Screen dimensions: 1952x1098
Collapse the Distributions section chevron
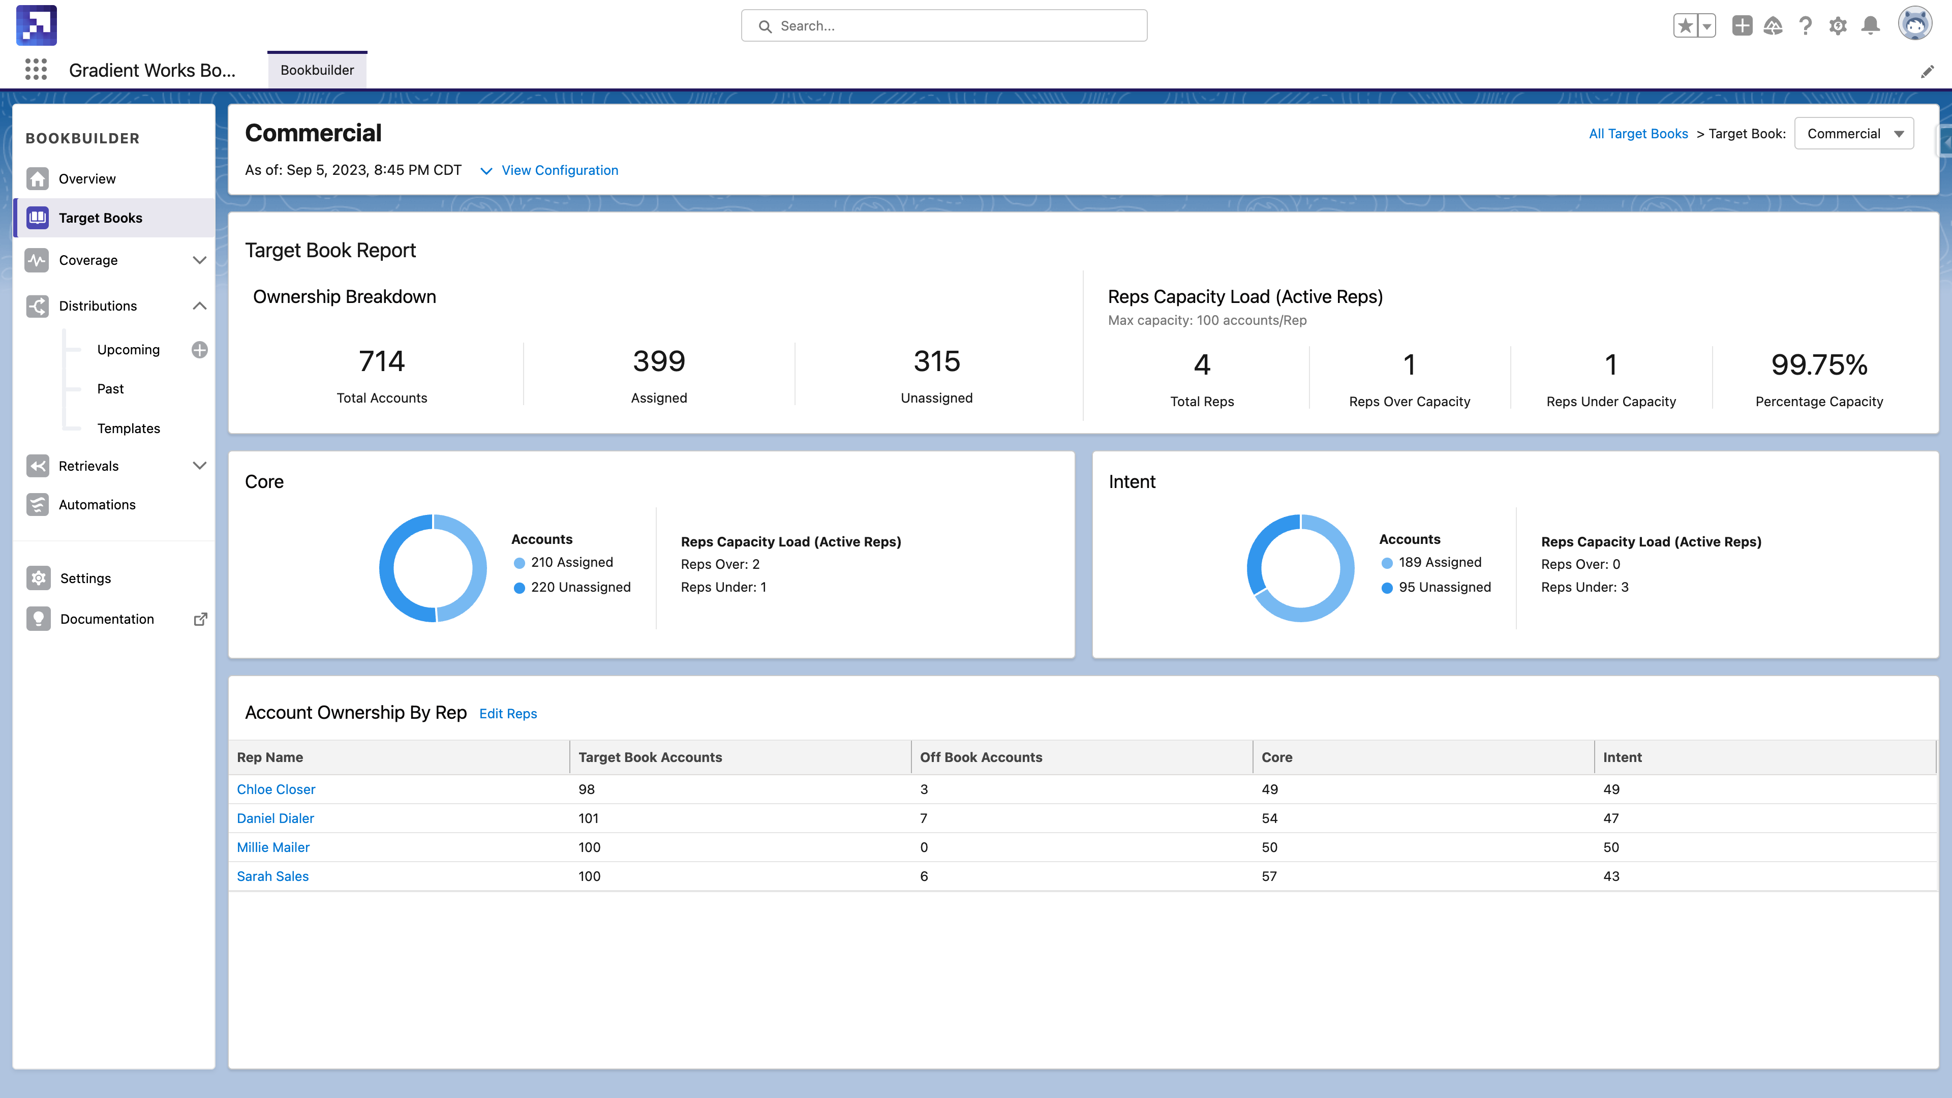(x=199, y=306)
